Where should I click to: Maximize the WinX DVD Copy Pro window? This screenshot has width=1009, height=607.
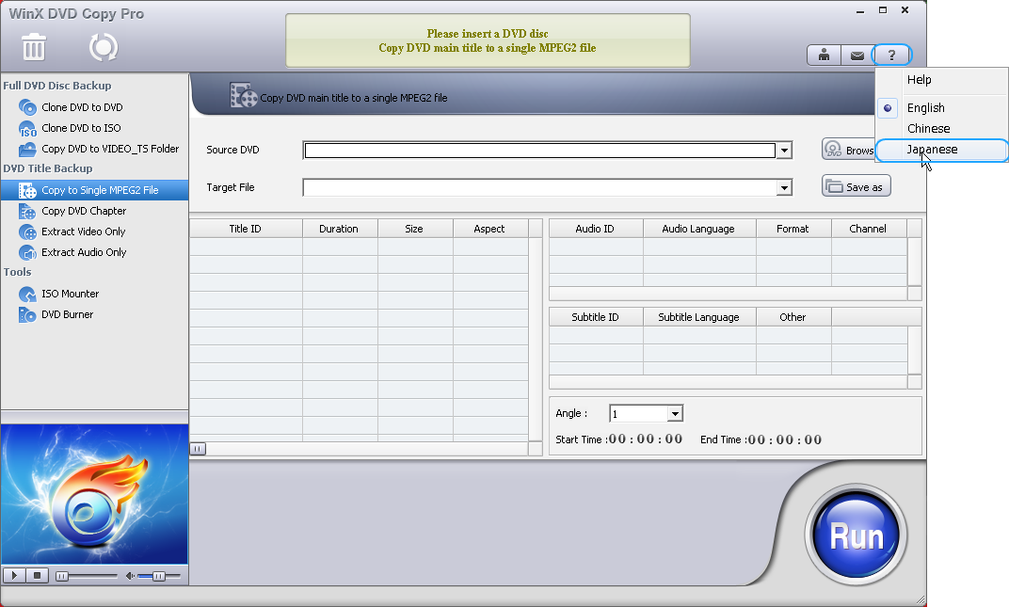tap(883, 10)
